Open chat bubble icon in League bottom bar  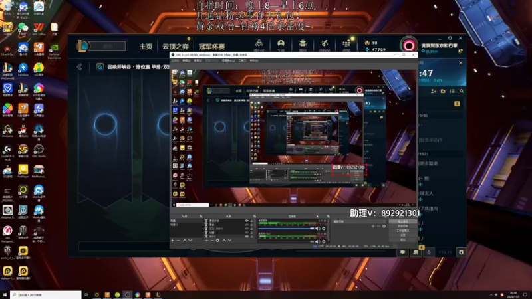tap(403, 252)
